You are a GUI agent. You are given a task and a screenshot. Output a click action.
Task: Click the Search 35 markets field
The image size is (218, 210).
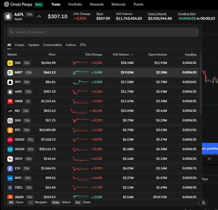[103, 32]
